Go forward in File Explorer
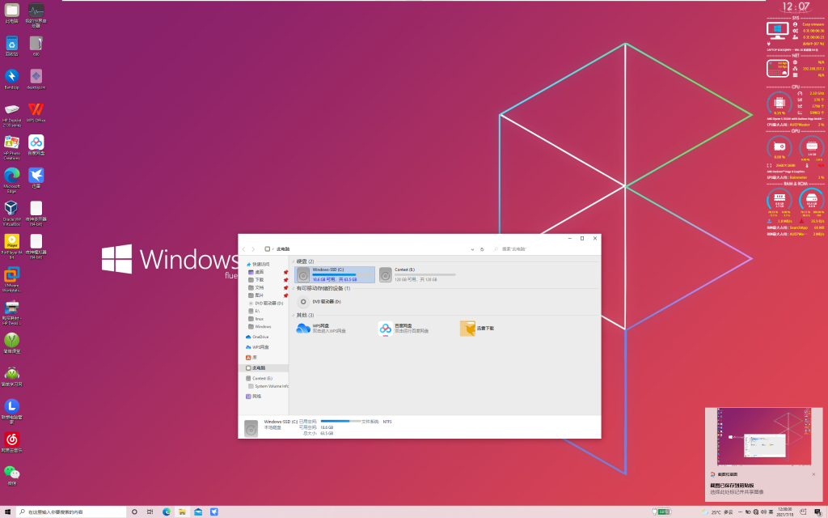 (x=253, y=249)
